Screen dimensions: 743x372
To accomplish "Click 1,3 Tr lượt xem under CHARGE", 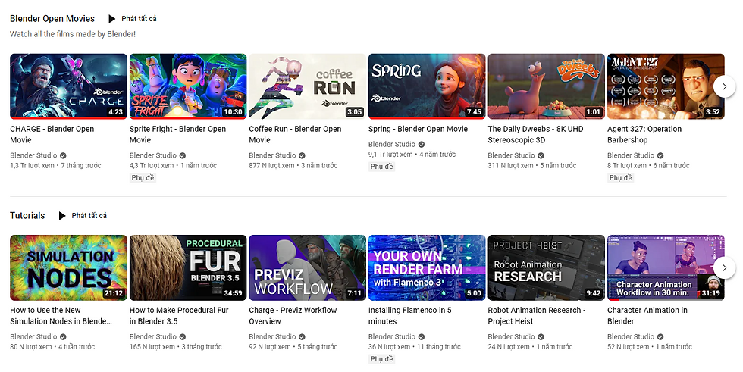I will click(32, 166).
